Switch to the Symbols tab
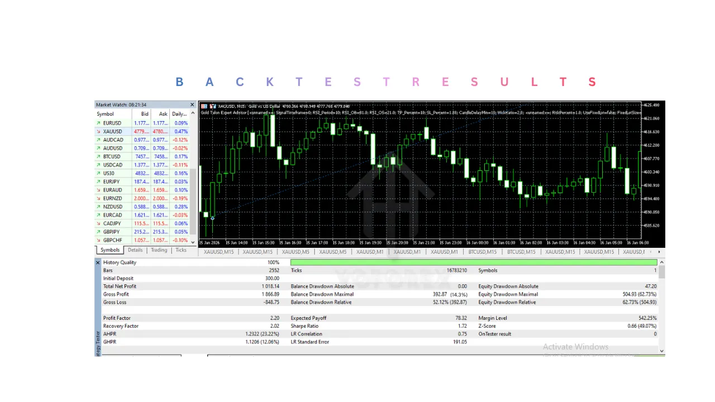Viewport: 715px width, 402px height. [110, 250]
